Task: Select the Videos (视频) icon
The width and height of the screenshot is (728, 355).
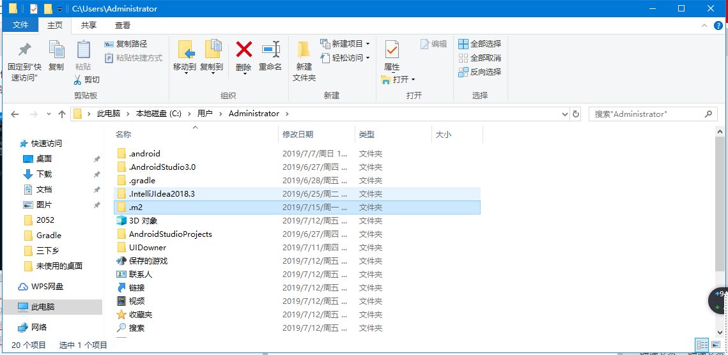Action: point(121,301)
